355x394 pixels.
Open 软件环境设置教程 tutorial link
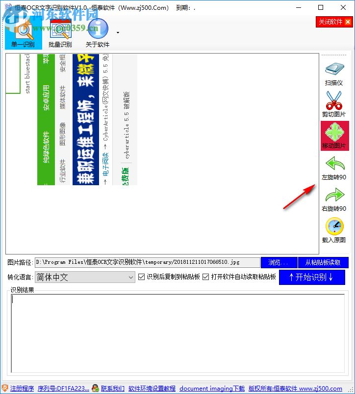click(x=152, y=389)
